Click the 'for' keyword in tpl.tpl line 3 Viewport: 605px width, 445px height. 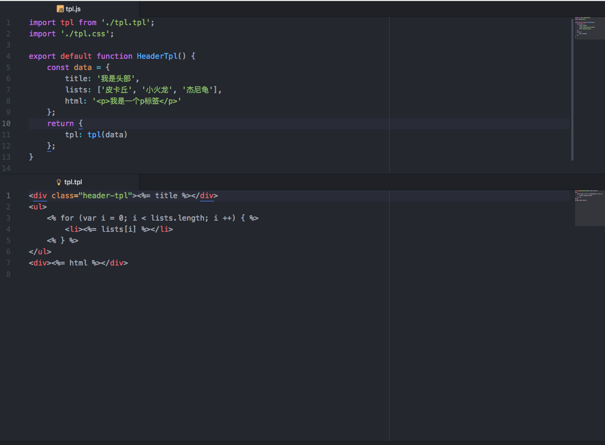tap(67, 218)
